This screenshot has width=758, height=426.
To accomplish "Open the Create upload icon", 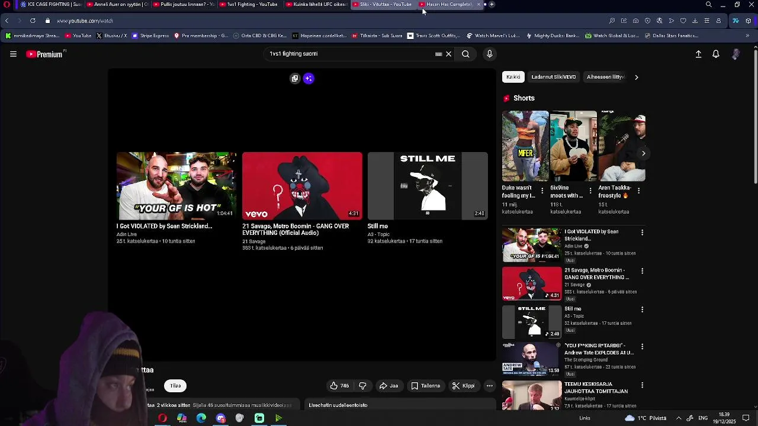I will (x=698, y=54).
